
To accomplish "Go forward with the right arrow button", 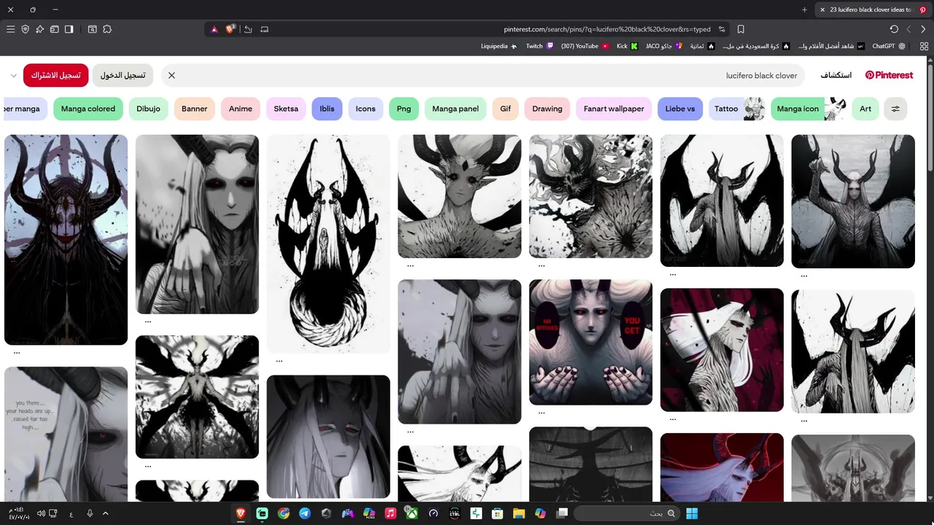I will tap(923, 29).
